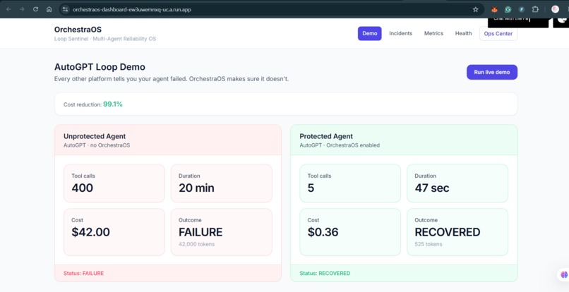The height and width of the screenshot is (292, 569).
Task: Open the Ops Center button
Action: pos(498,33)
